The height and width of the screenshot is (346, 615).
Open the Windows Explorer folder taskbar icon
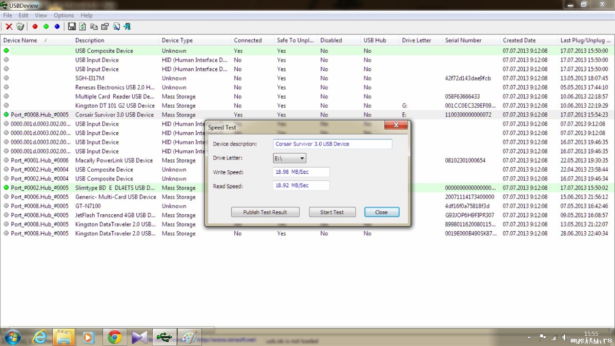point(65,337)
